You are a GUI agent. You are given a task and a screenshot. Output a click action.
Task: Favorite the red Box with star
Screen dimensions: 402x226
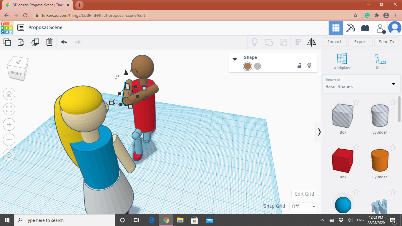click(356, 147)
